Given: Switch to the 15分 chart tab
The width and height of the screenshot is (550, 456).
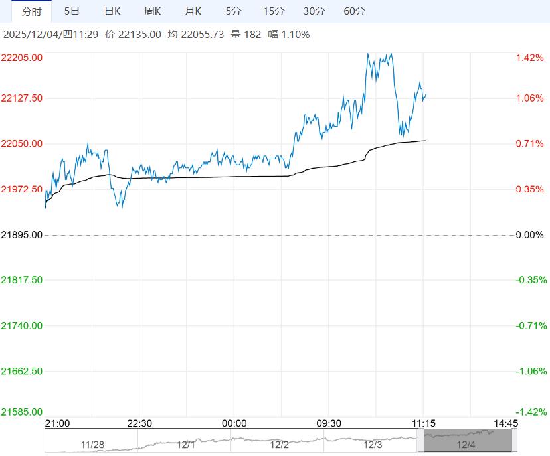Looking at the screenshot, I should coord(274,11).
